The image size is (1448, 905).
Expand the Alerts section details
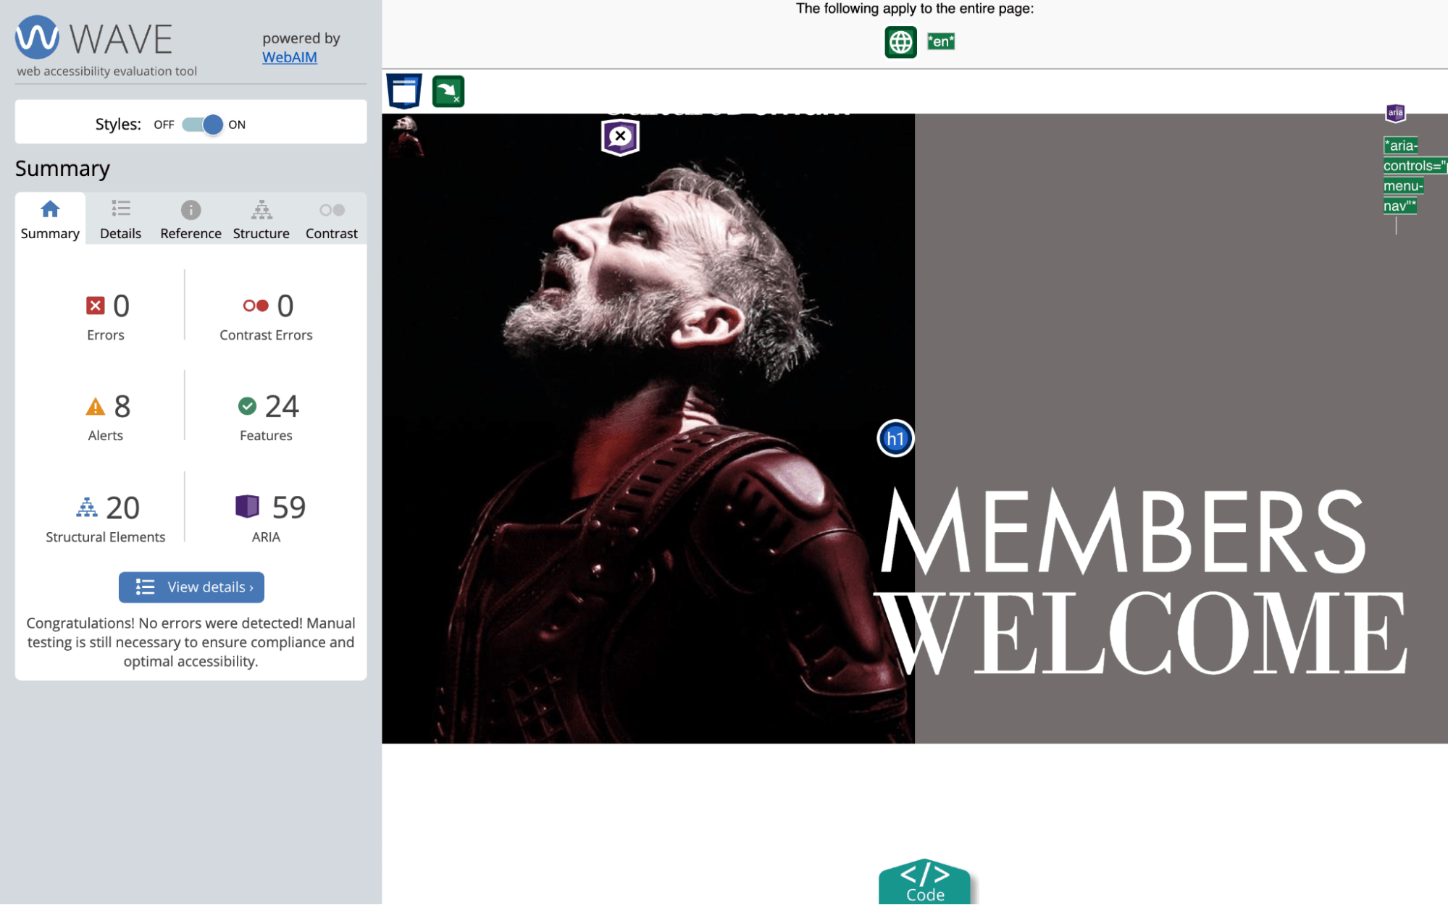pyautogui.click(x=104, y=418)
